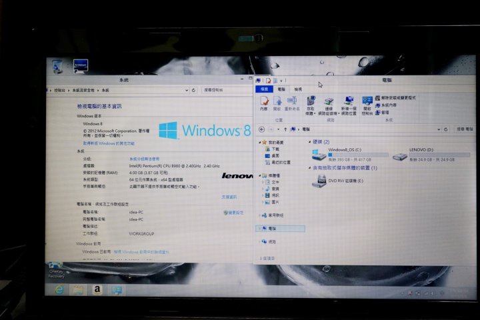Launch Internet Explorer from the taskbar

59,289
